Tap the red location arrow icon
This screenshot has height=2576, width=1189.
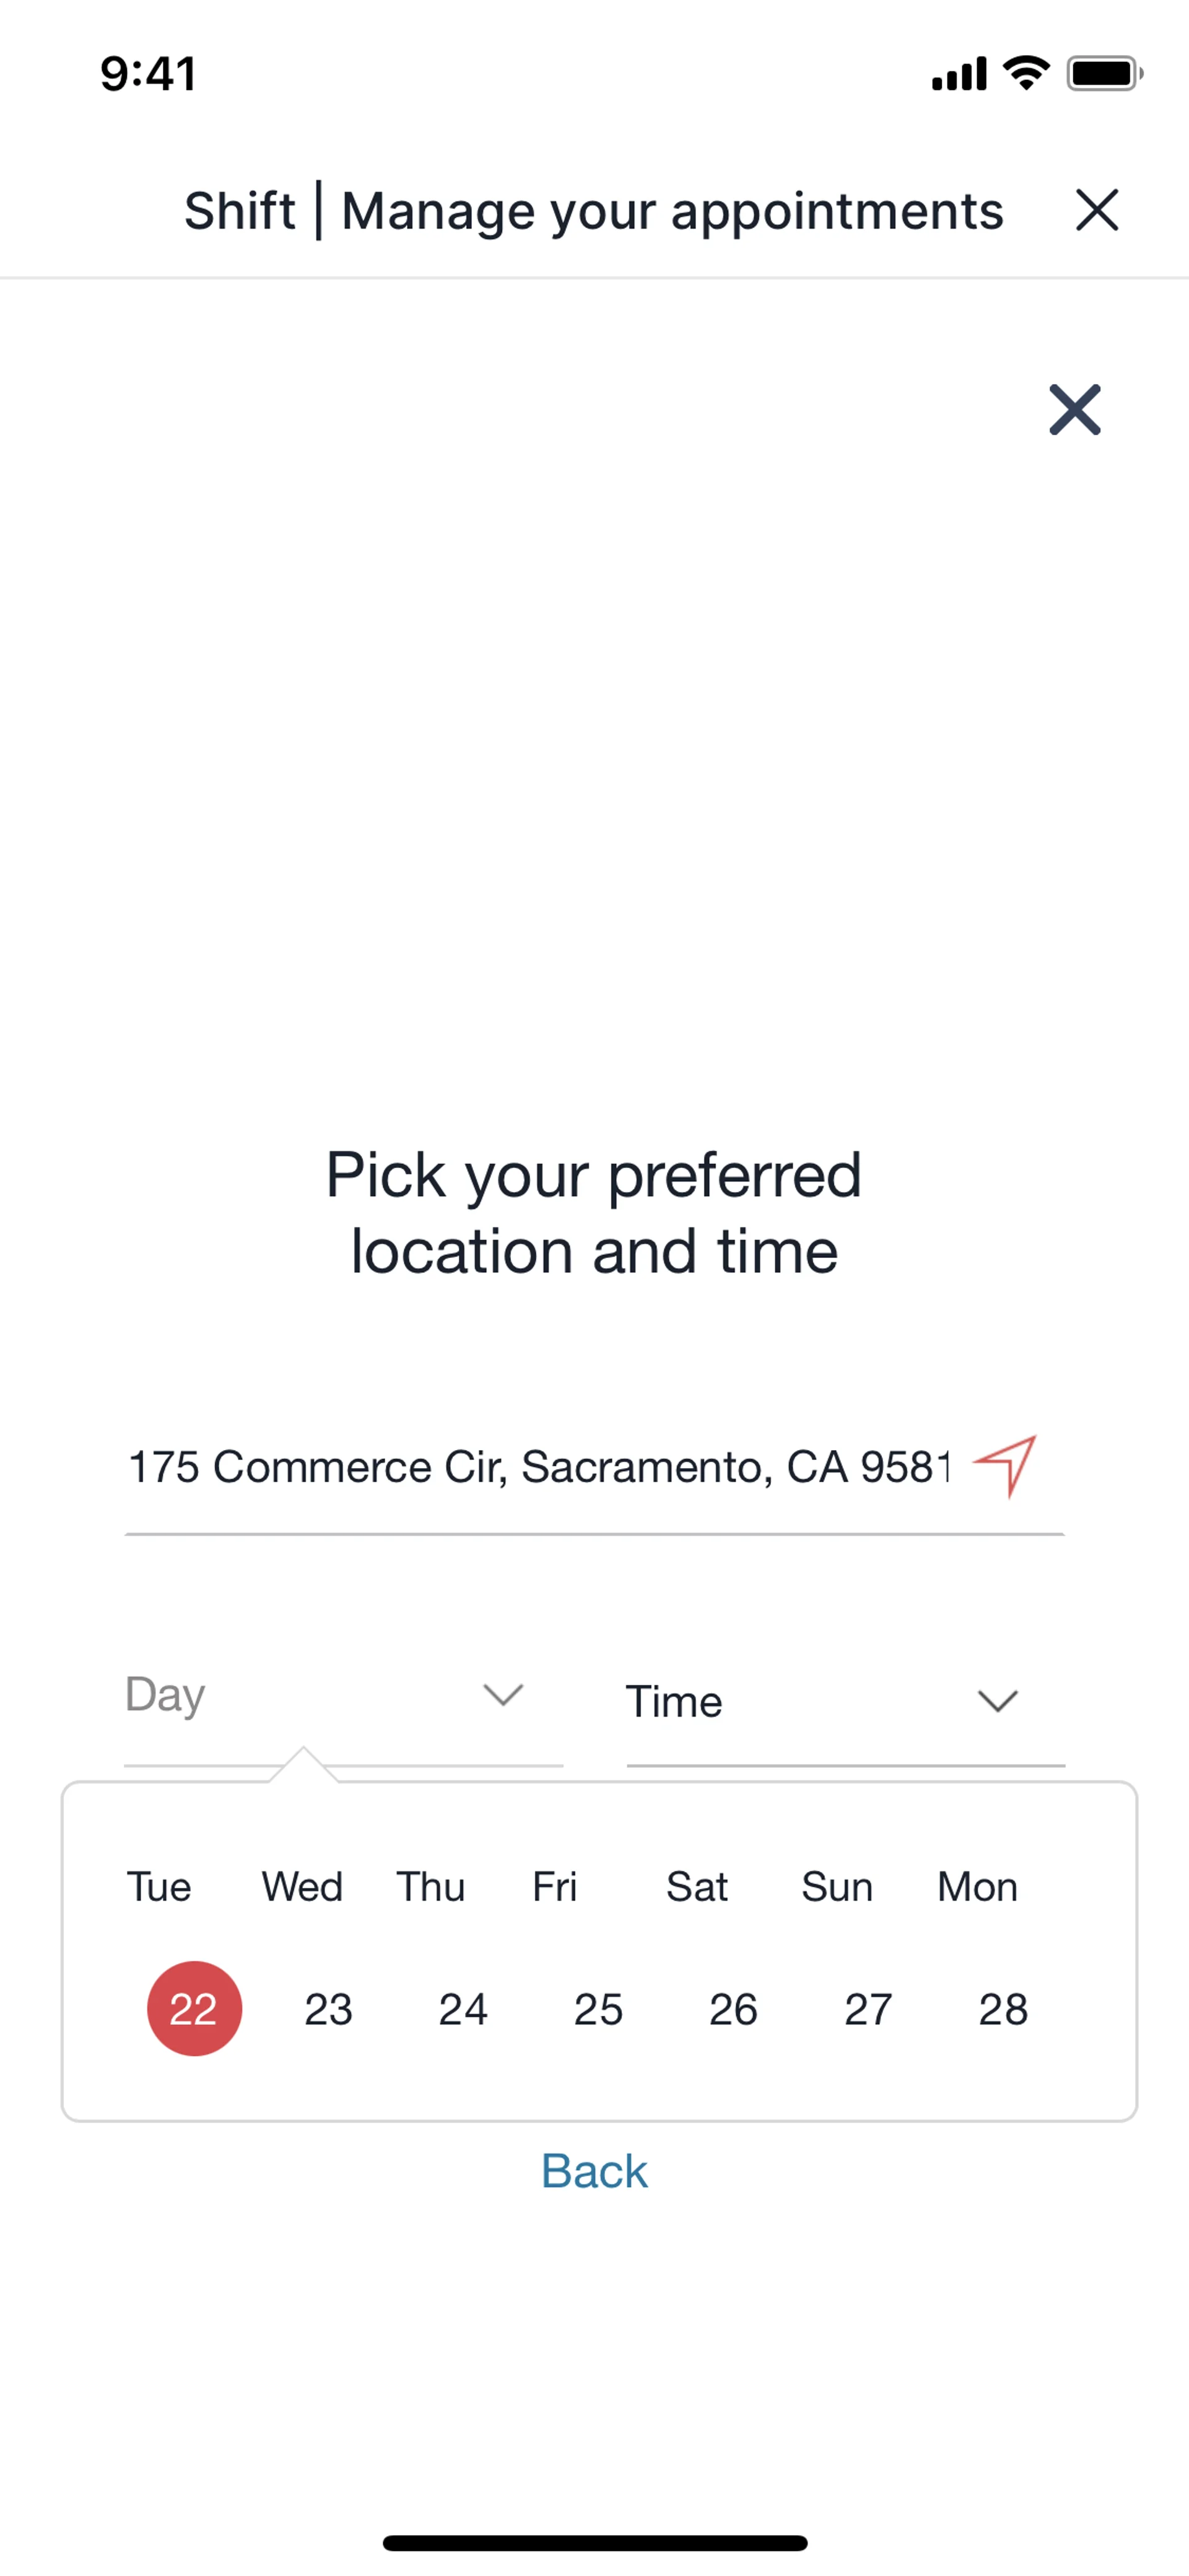[1005, 1465]
